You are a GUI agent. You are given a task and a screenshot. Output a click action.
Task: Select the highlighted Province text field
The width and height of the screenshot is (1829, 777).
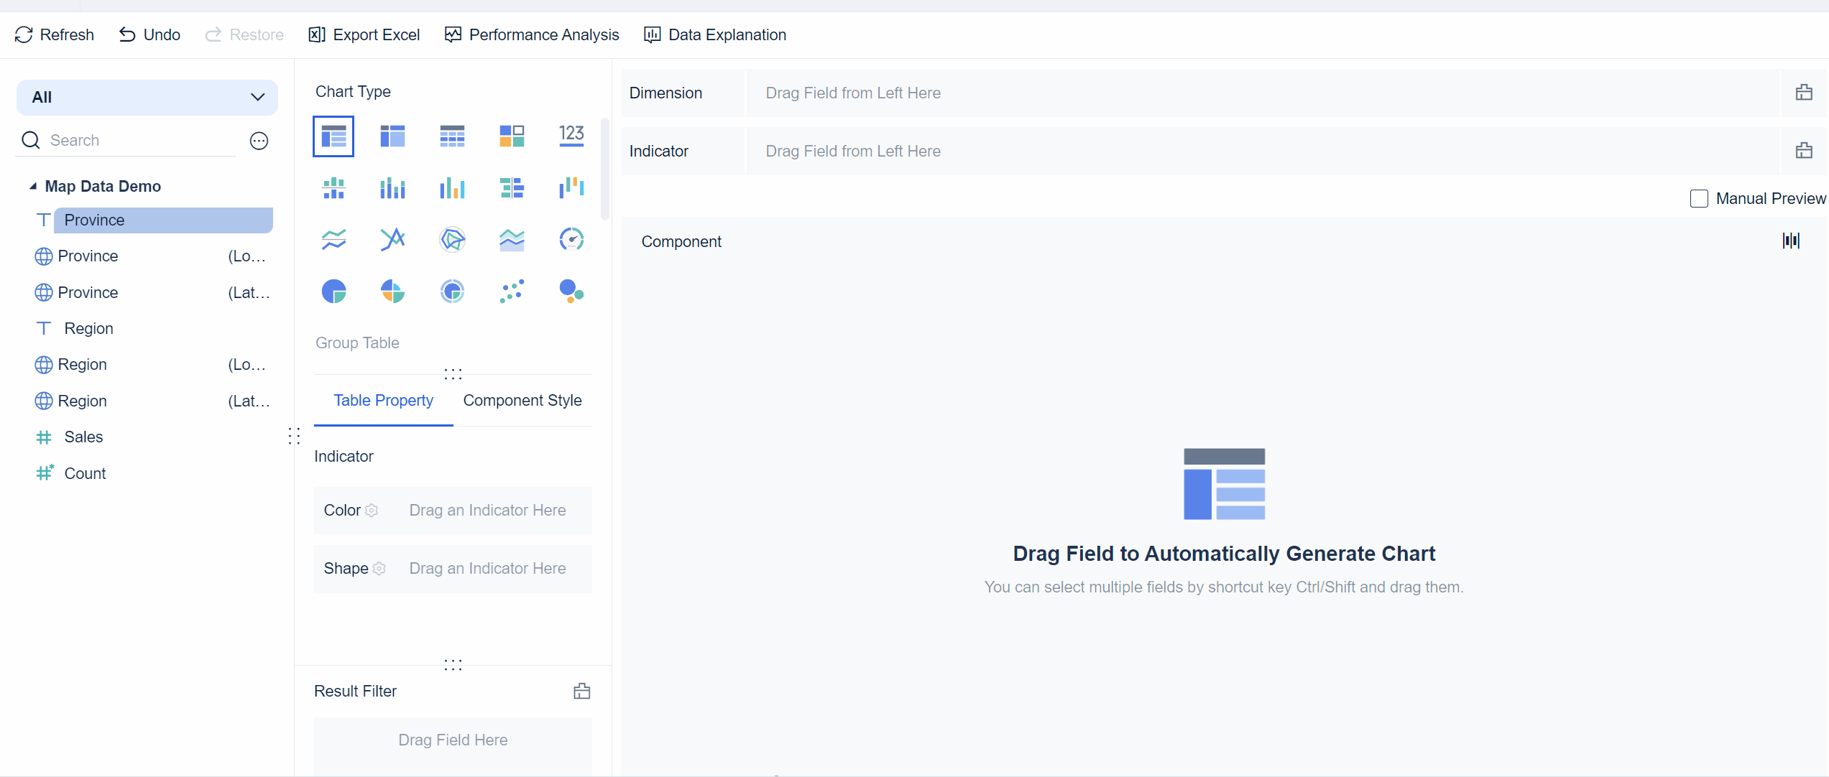point(162,220)
